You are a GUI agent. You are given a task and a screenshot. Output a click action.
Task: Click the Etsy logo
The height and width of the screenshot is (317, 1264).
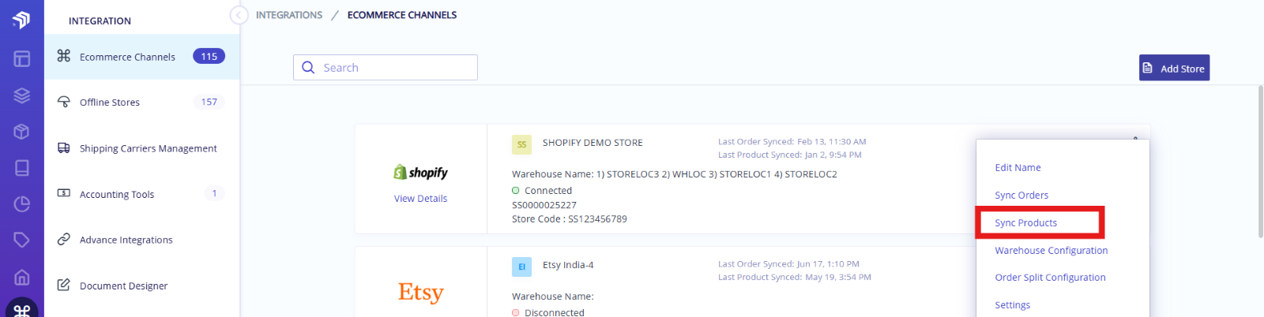coord(421,292)
